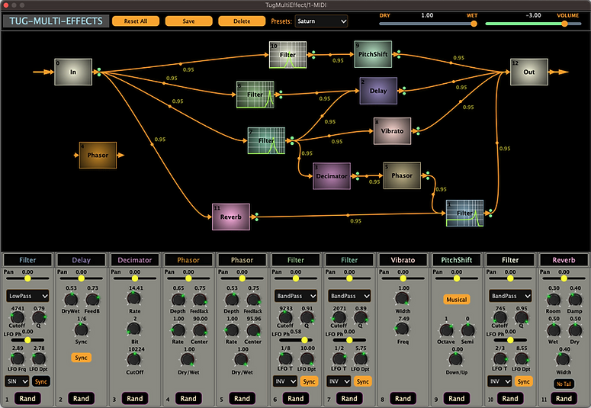The width and height of the screenshot is (591, 408).
Task: Click the PitchShift Semi knob
Action: point(467,330)
